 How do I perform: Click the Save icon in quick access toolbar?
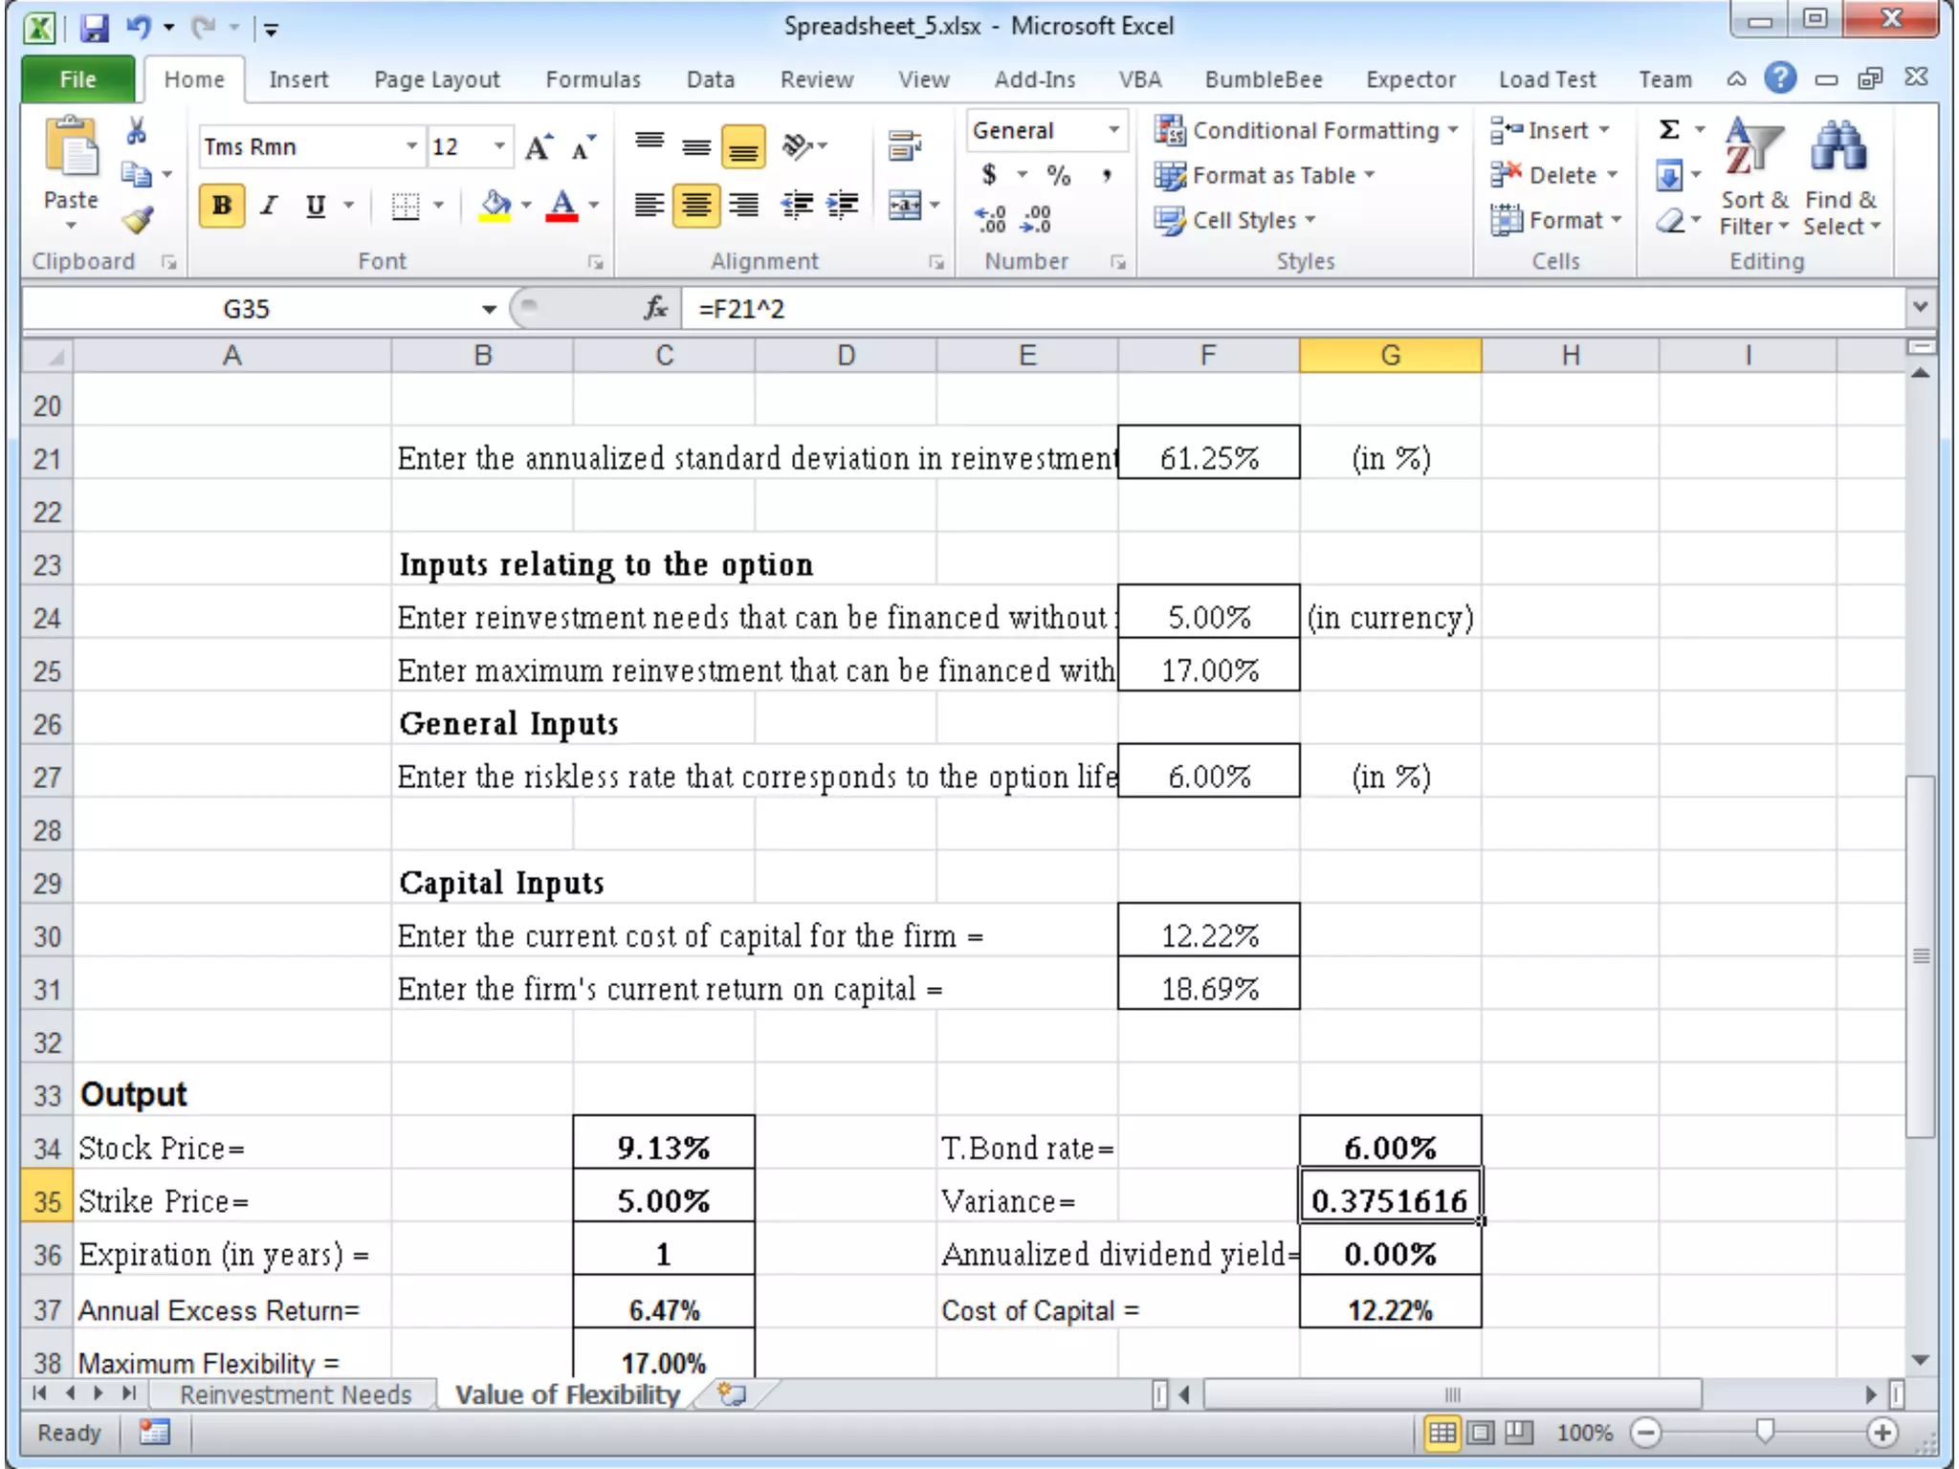pyautogui.click(x=94, y=27)
